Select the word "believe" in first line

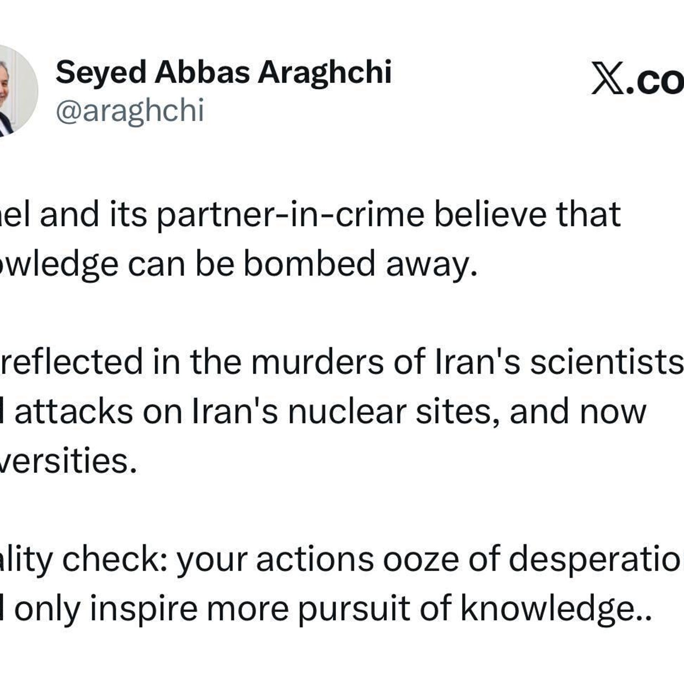pyautogui.click(x=490, y=215)
